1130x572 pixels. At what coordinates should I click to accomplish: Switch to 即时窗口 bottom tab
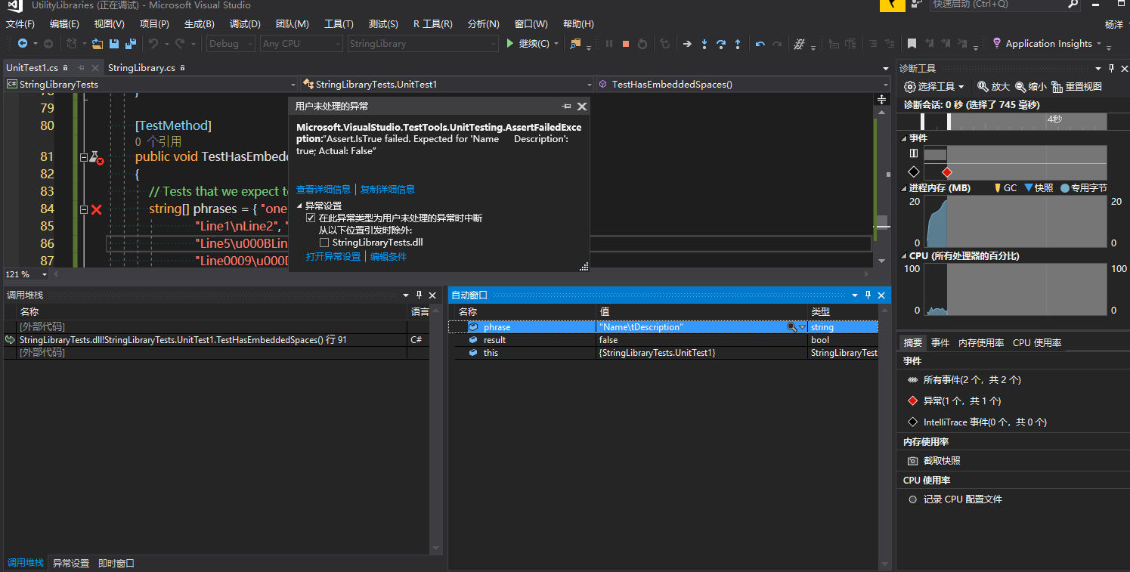[x=116, y=563]
